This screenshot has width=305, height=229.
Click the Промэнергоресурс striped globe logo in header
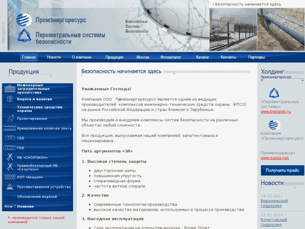[x=24, y=20]
